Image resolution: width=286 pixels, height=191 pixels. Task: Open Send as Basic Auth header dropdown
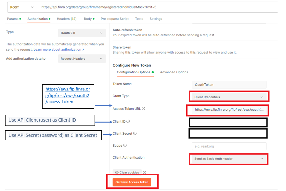point(229,159)
